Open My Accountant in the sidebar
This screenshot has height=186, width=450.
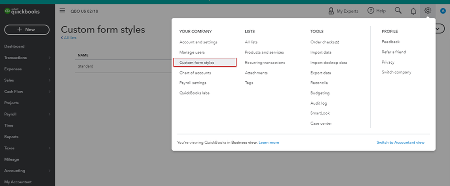(18, 182)
